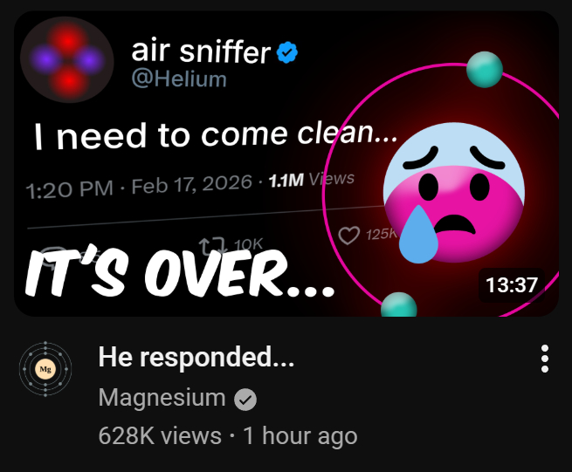Click the gray verified badge next to Magnesium
Viewport: 572px width, 472px height.
point(245,400)
